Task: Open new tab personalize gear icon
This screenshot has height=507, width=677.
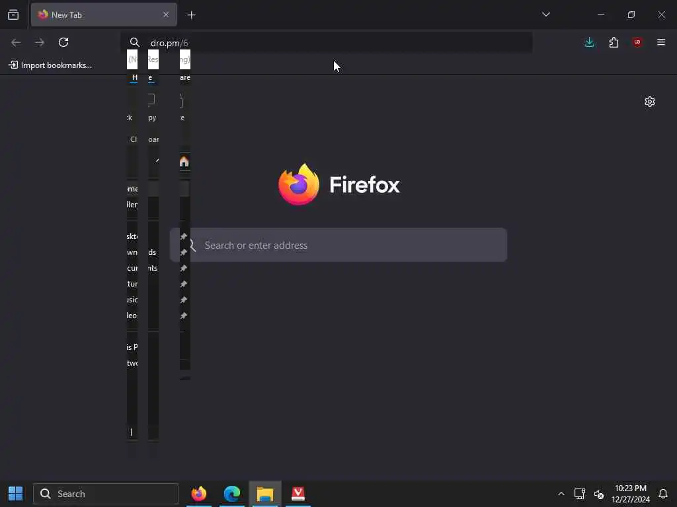Action: [650, 102]
